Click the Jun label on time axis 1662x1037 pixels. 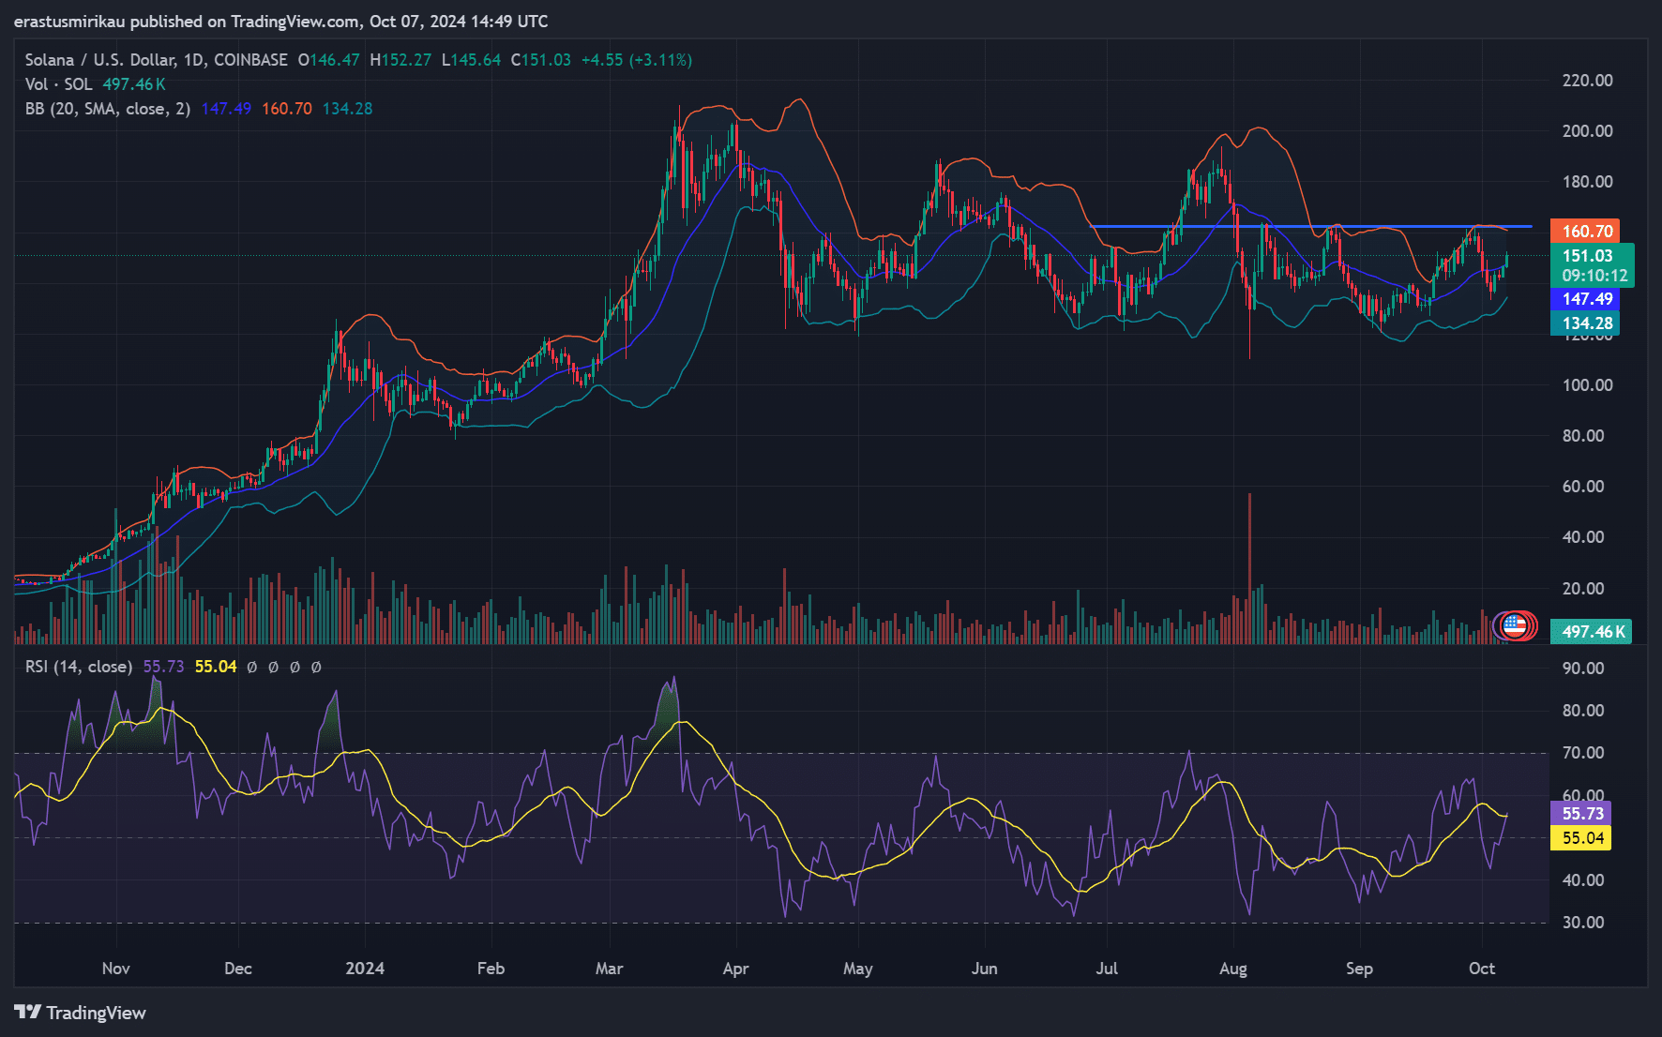point(984,969)
